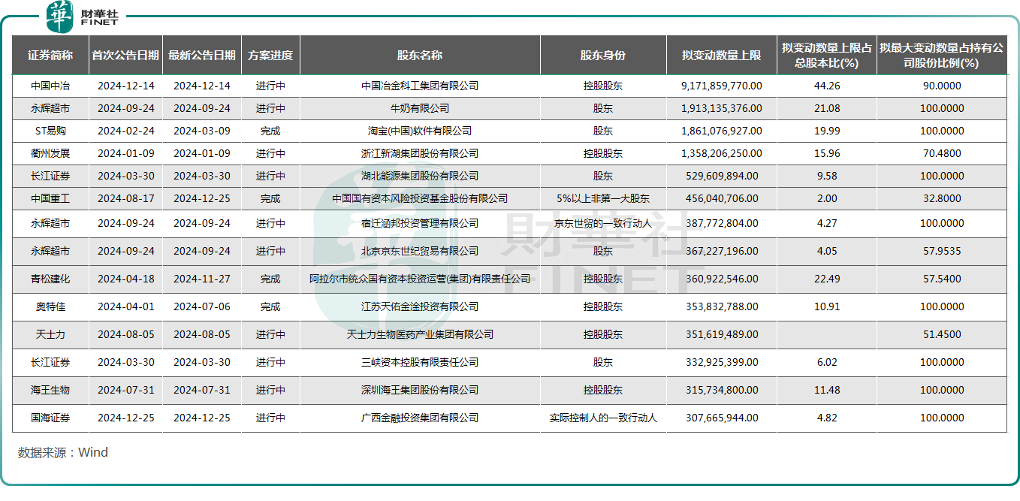Click shareholder 阿拉尔市统众国有资本投资运营(集团)有限责任公司
This screenshot has width=1020, height=501.
pos(419,279)
